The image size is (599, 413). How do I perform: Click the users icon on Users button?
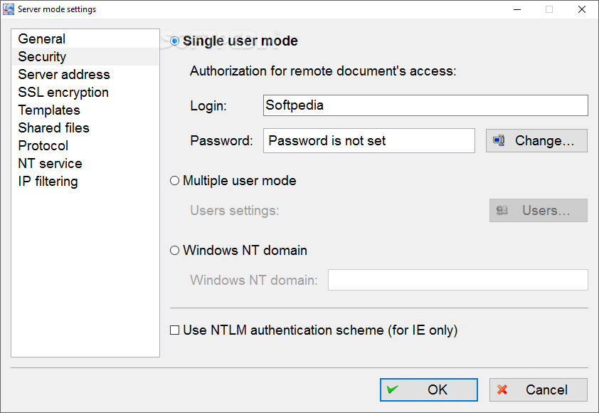click(x=502, y=210)
